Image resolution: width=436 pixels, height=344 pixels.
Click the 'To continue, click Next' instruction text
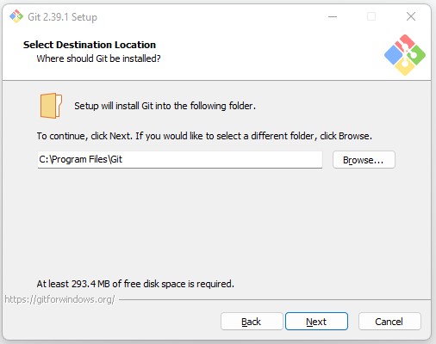click(204, 136)
